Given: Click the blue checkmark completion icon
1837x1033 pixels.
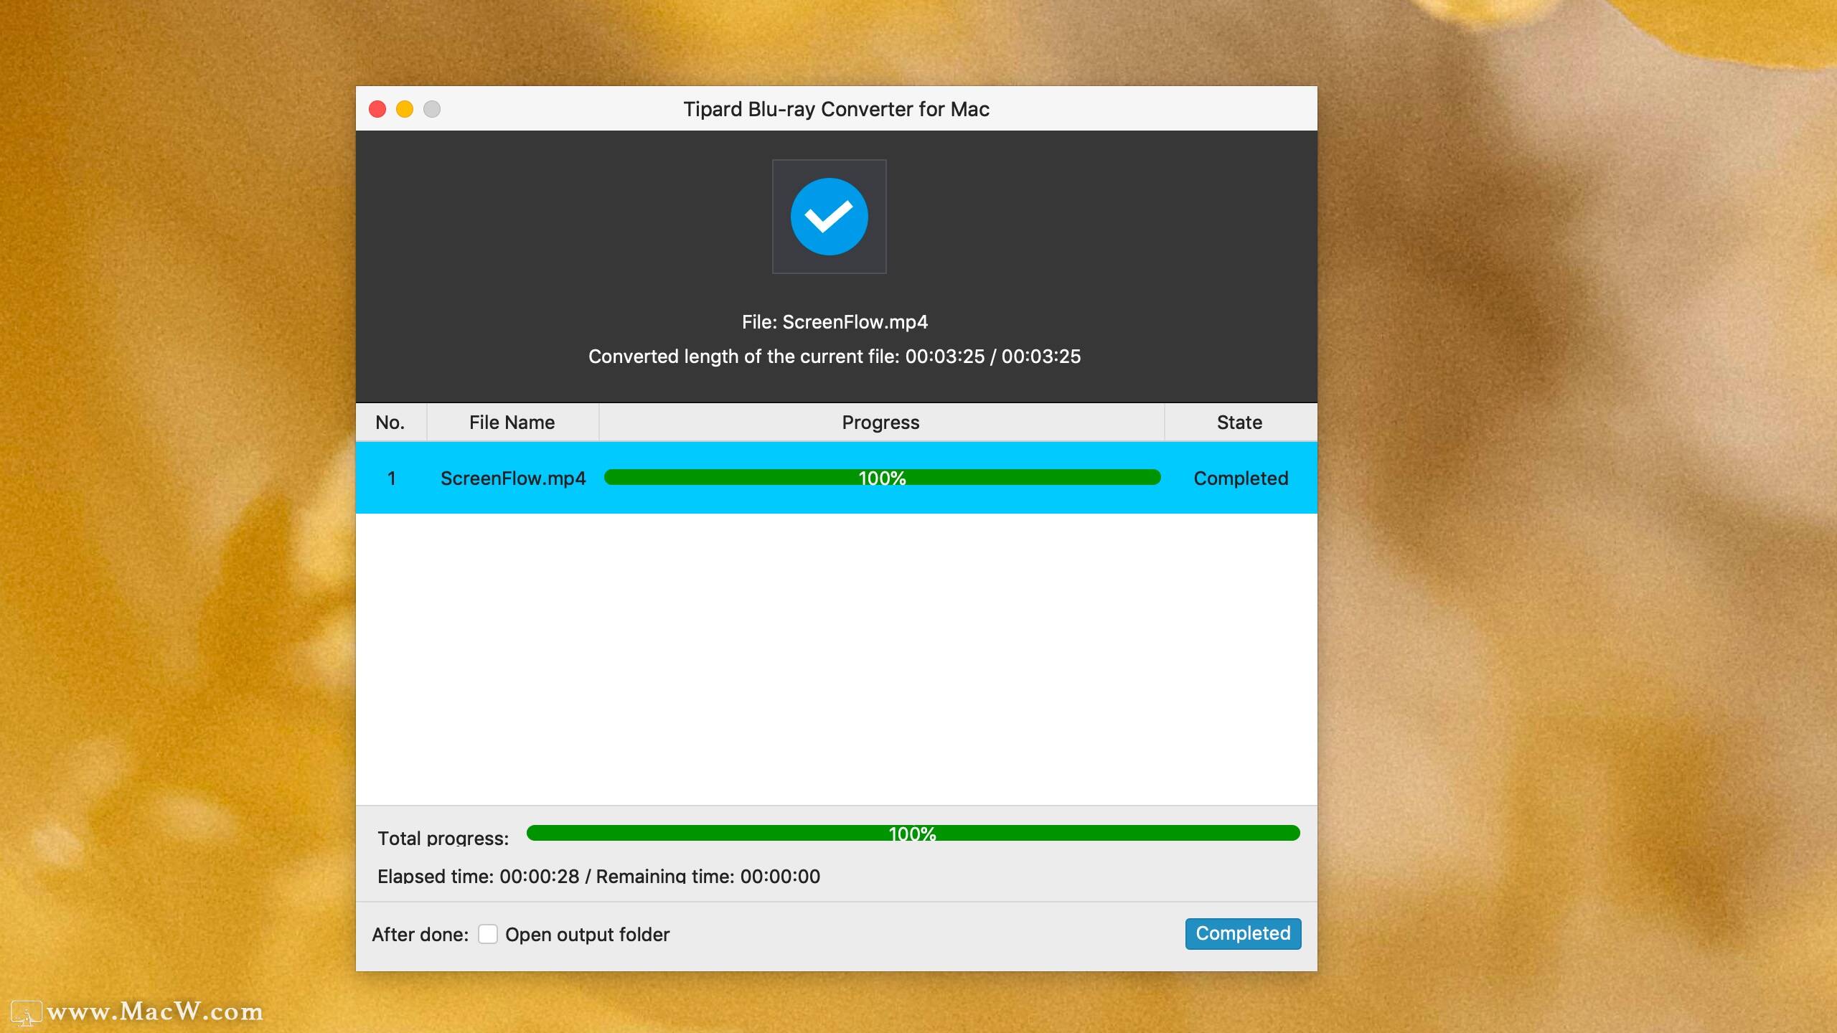Looking at the screenshot, I should coord(829,217).
